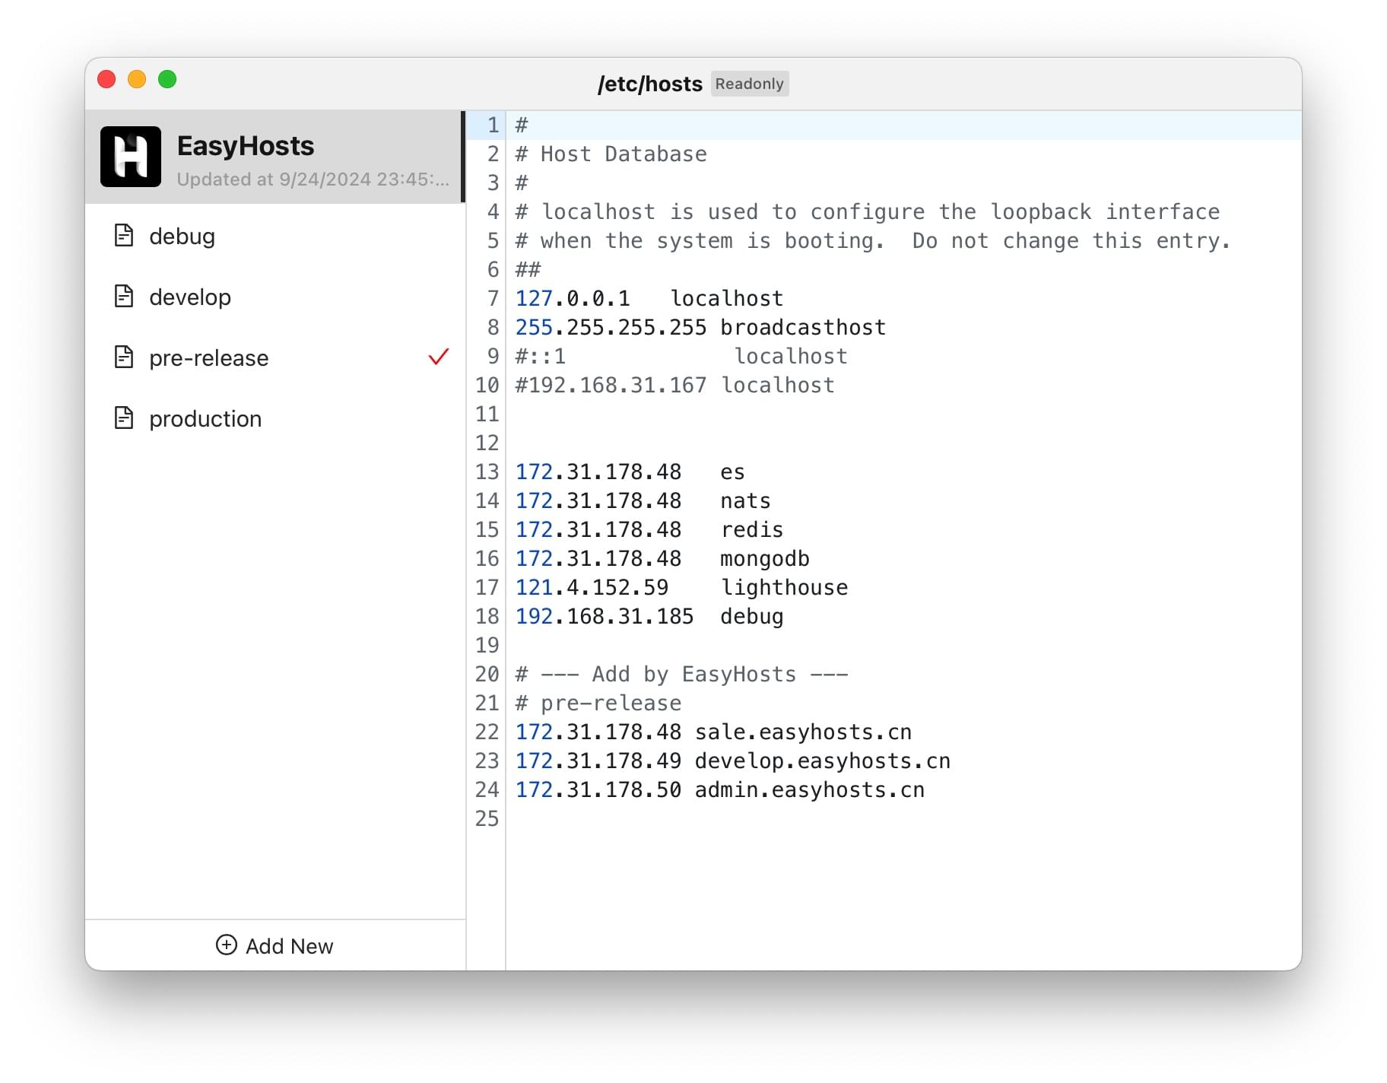Click the '192.168.31.185 debug' entry
This screenshot has width=1387, height=1083.
649,616
